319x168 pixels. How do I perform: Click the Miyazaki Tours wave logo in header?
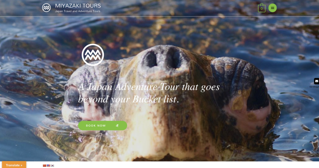click(46, 8)
